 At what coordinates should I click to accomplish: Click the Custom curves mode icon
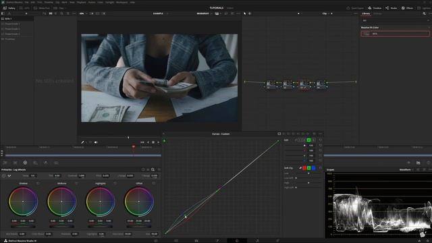tap(279, 134)
